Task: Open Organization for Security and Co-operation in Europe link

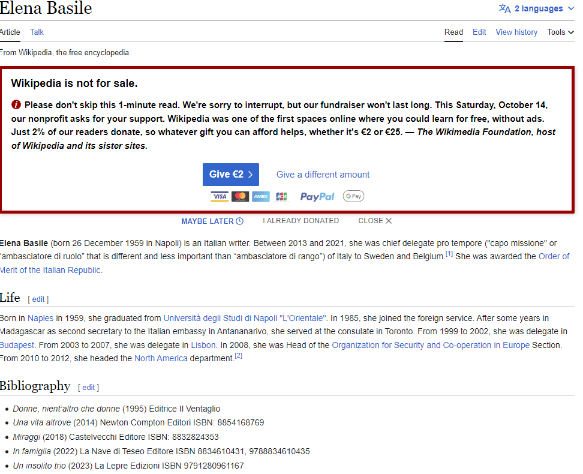Action: click(431, 345)
